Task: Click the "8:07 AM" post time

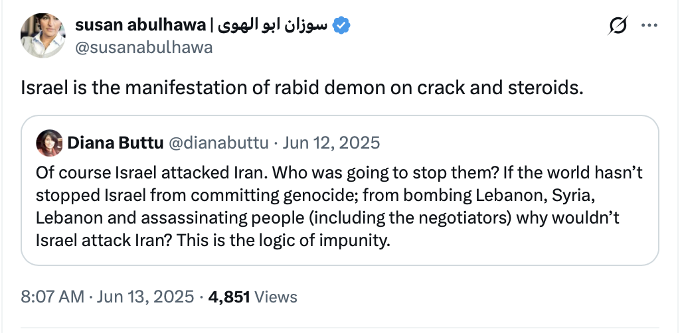Action: point(52,297)
